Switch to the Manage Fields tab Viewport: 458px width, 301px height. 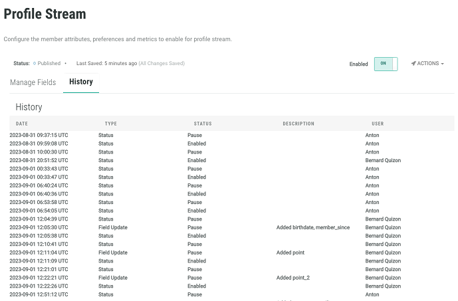pos(33,82)
